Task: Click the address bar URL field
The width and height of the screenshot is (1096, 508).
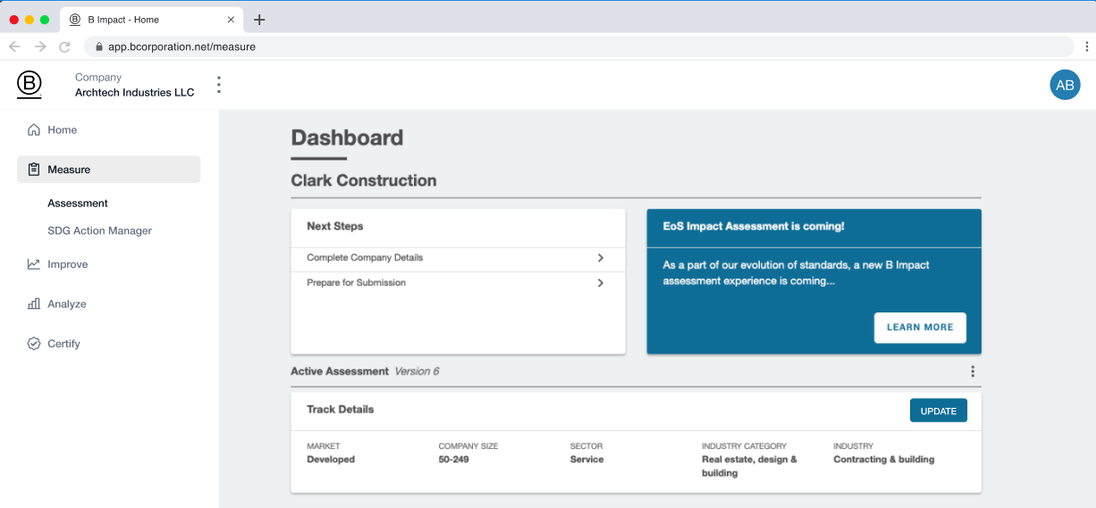Action: 578,46
